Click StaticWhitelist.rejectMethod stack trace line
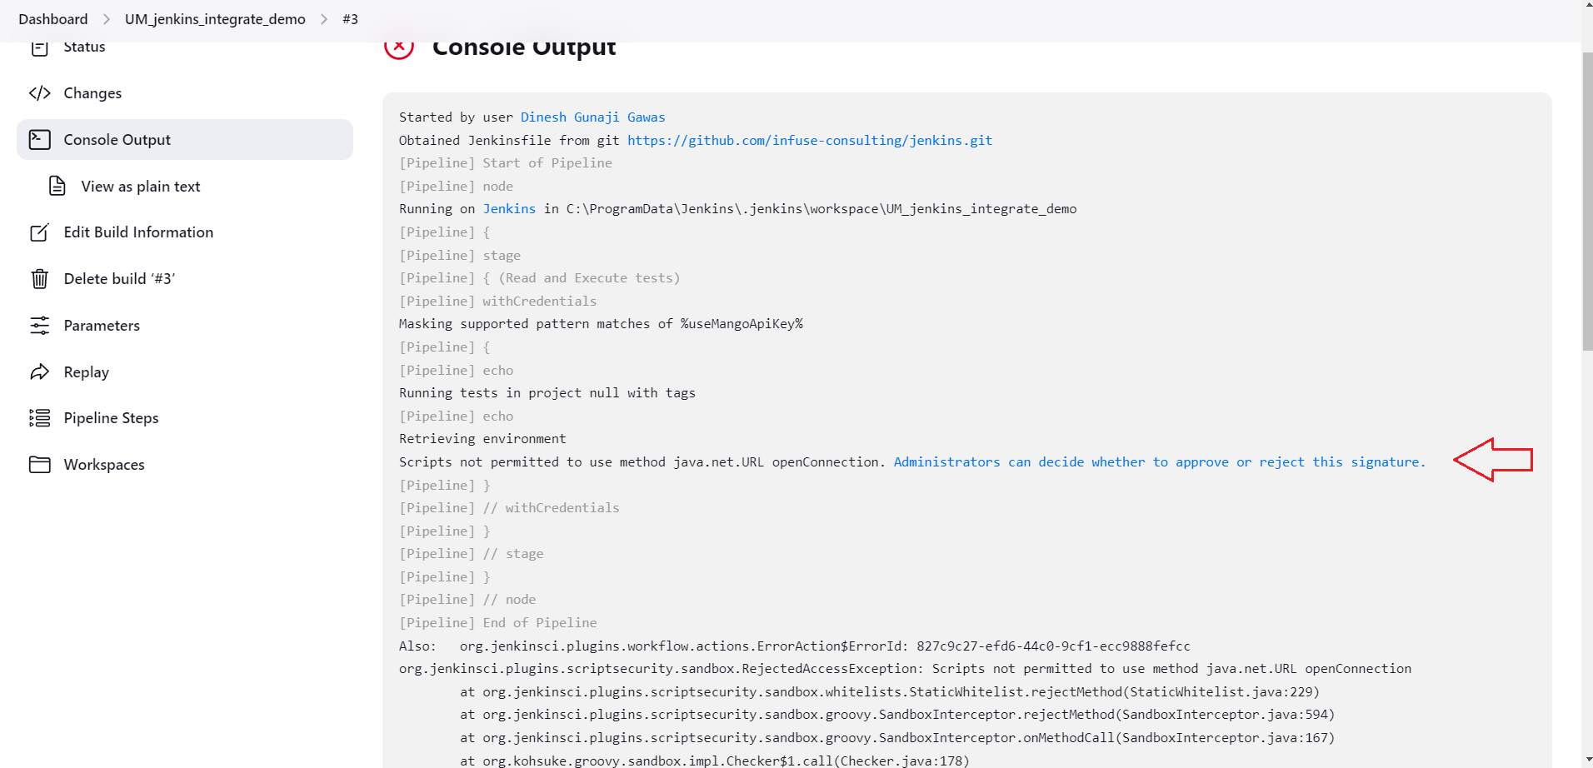This screenshot has width=1593, height=768. [x=890, y=692]
